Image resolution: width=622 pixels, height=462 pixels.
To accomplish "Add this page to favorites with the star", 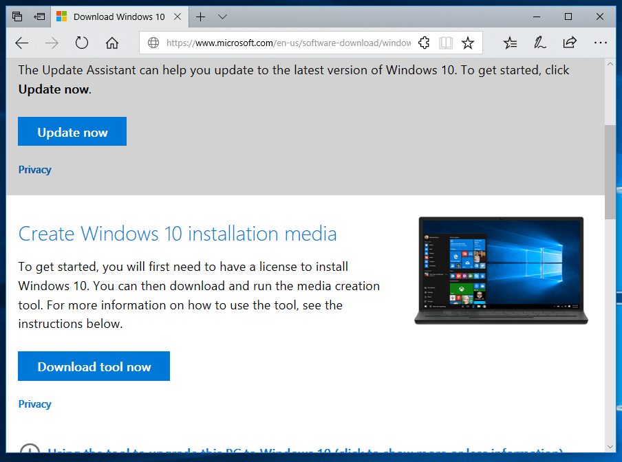I will pos(468,43).
